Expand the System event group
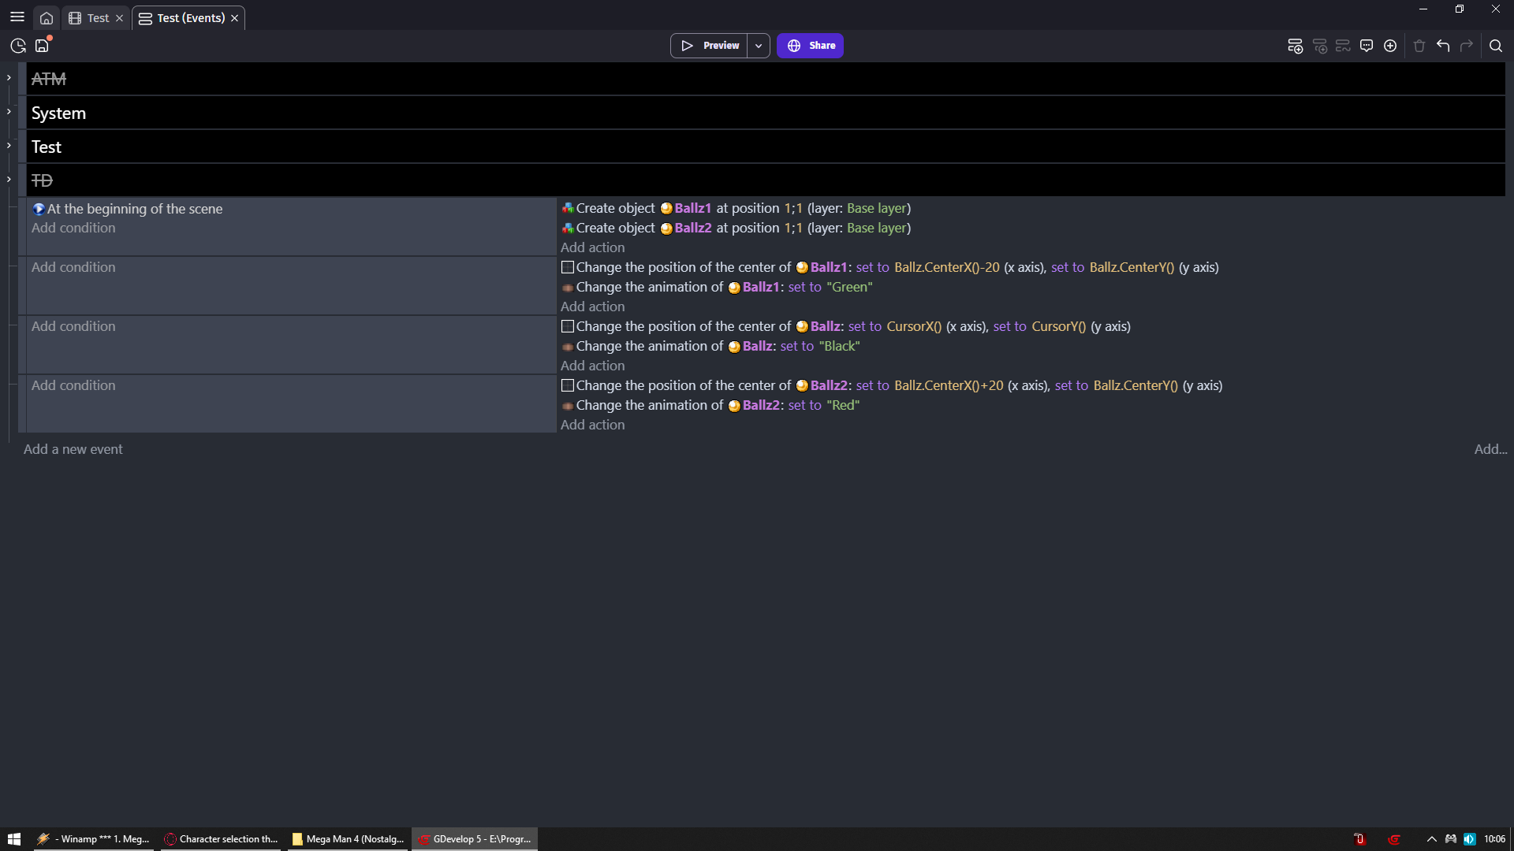The height and width of the screenshot is (851, 1514). pyautogui.click(x=9, y=112)
